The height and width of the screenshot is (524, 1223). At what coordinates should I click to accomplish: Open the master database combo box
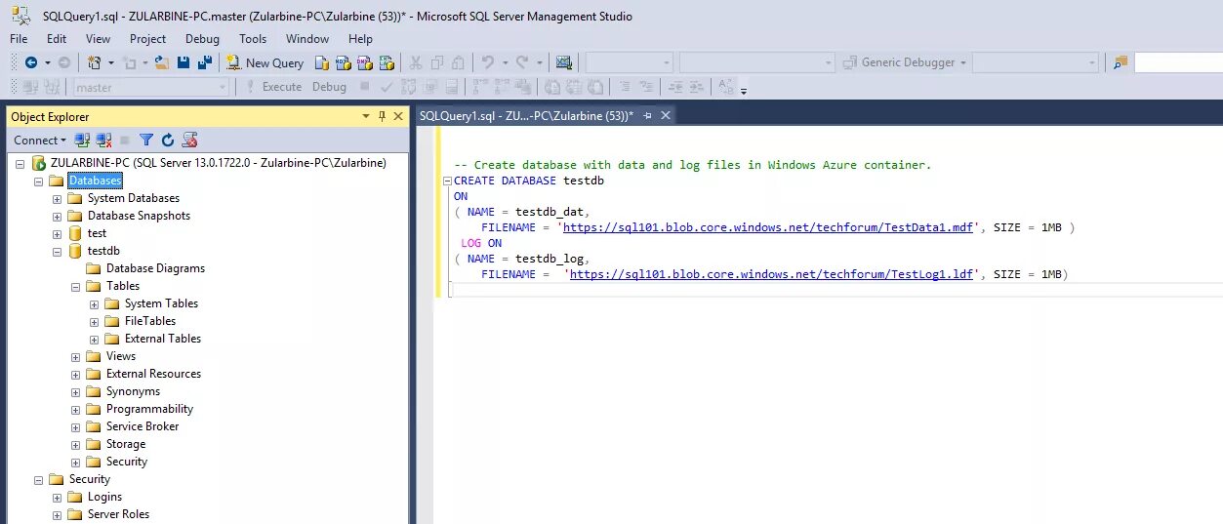point(151,87)
